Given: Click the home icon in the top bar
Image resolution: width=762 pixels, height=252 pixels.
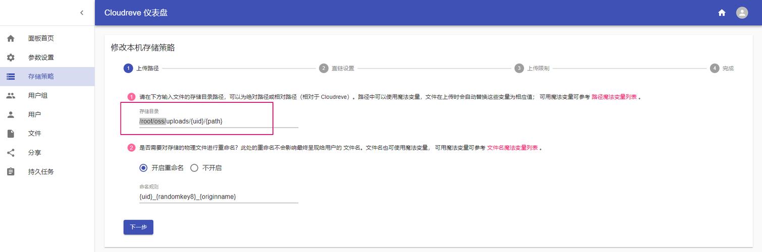Looking at the screenshot, I should point(722,13).
